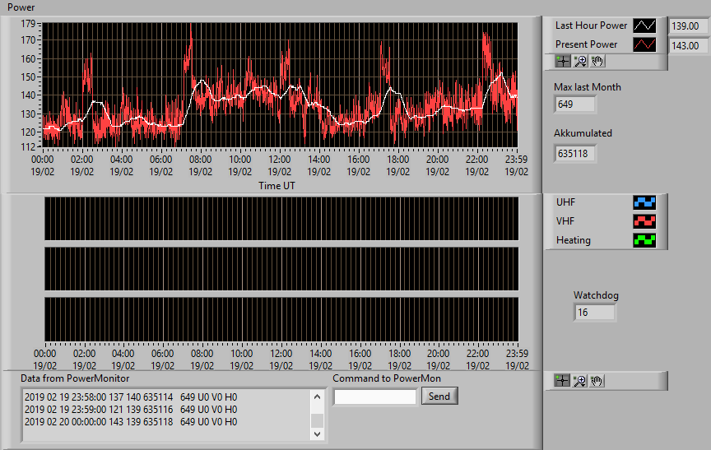
Task: Click the VHF red plot legend icon
Action: point(644,221)
